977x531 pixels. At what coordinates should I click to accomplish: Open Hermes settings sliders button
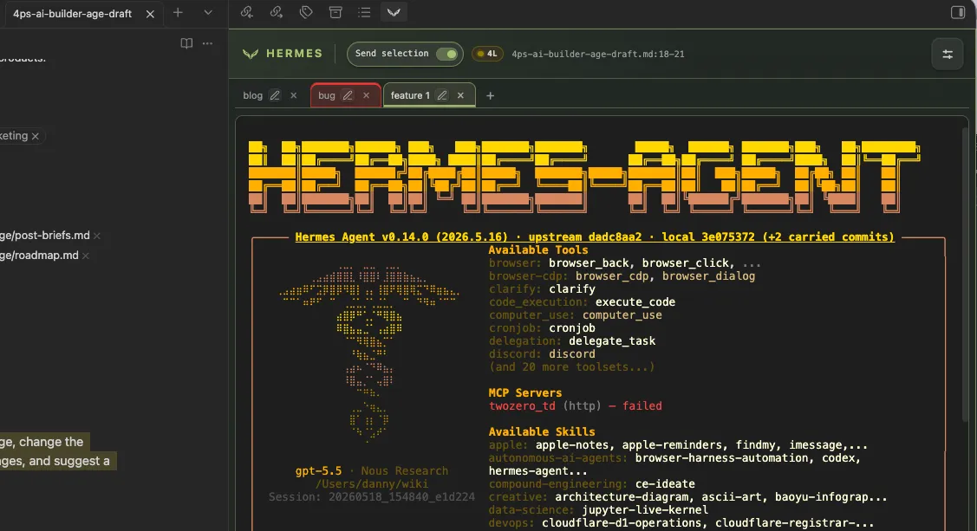coord(947,55)
